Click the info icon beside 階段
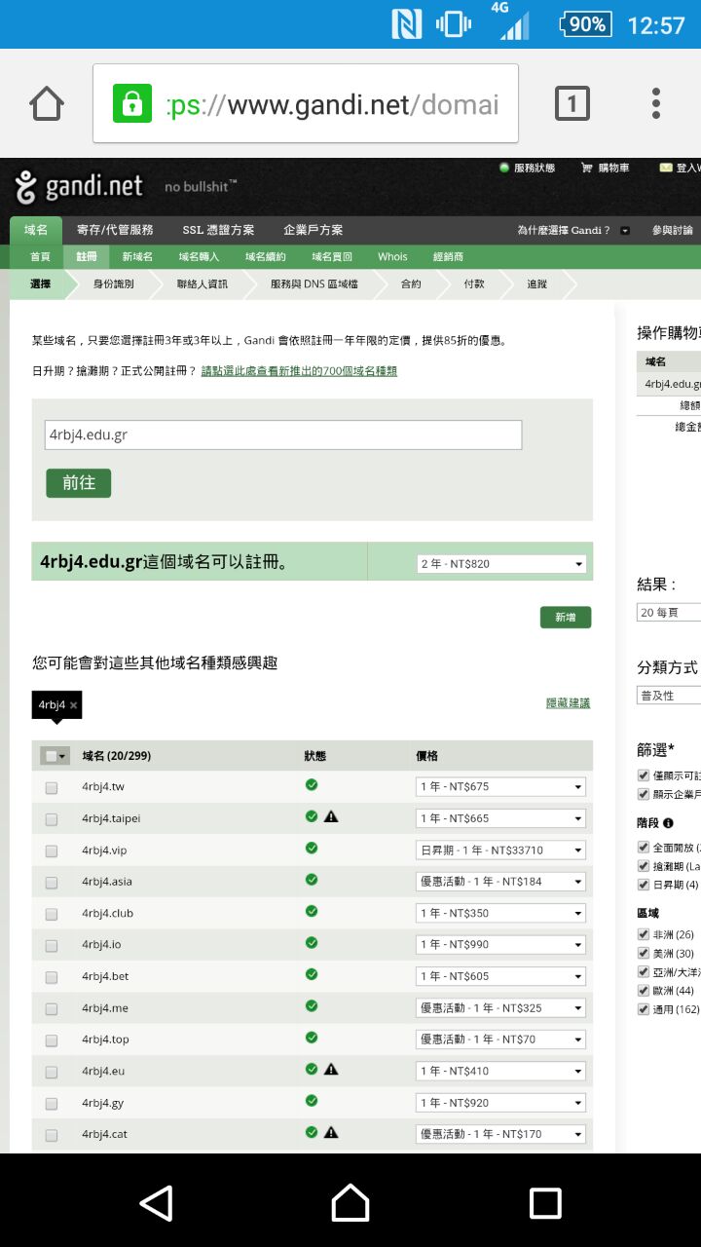The image size is (701, 1247). pyautogui.click(x=668, y=823)
